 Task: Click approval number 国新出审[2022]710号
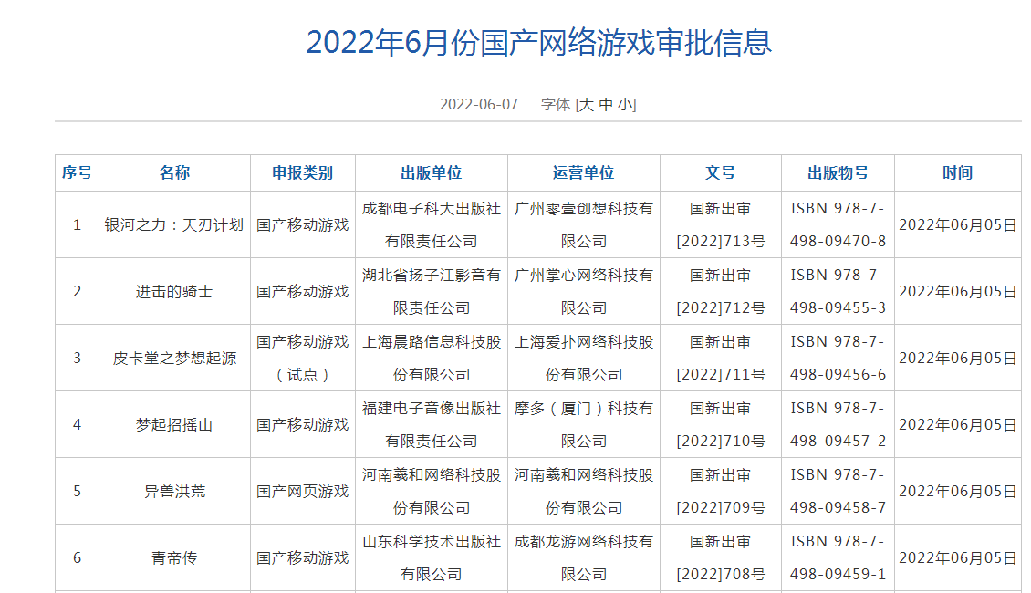(x=720, y=424)
